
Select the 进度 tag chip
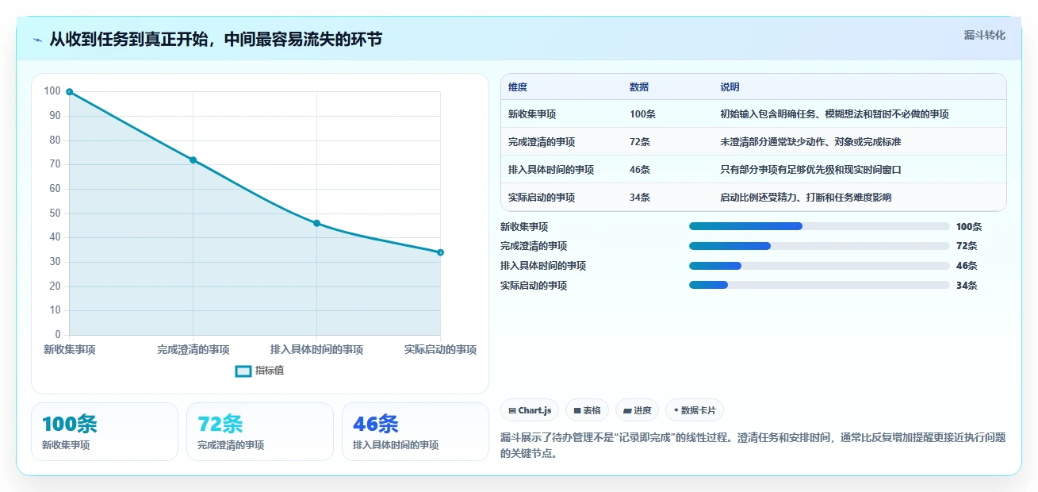tap(637, 410)
